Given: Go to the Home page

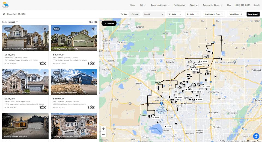Looking at the screenshot, I should (x=133, y=5).
